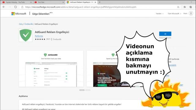The image size is (196, 110).
Task: Go back with the browser back arrow
Action: tap(4, 7)
